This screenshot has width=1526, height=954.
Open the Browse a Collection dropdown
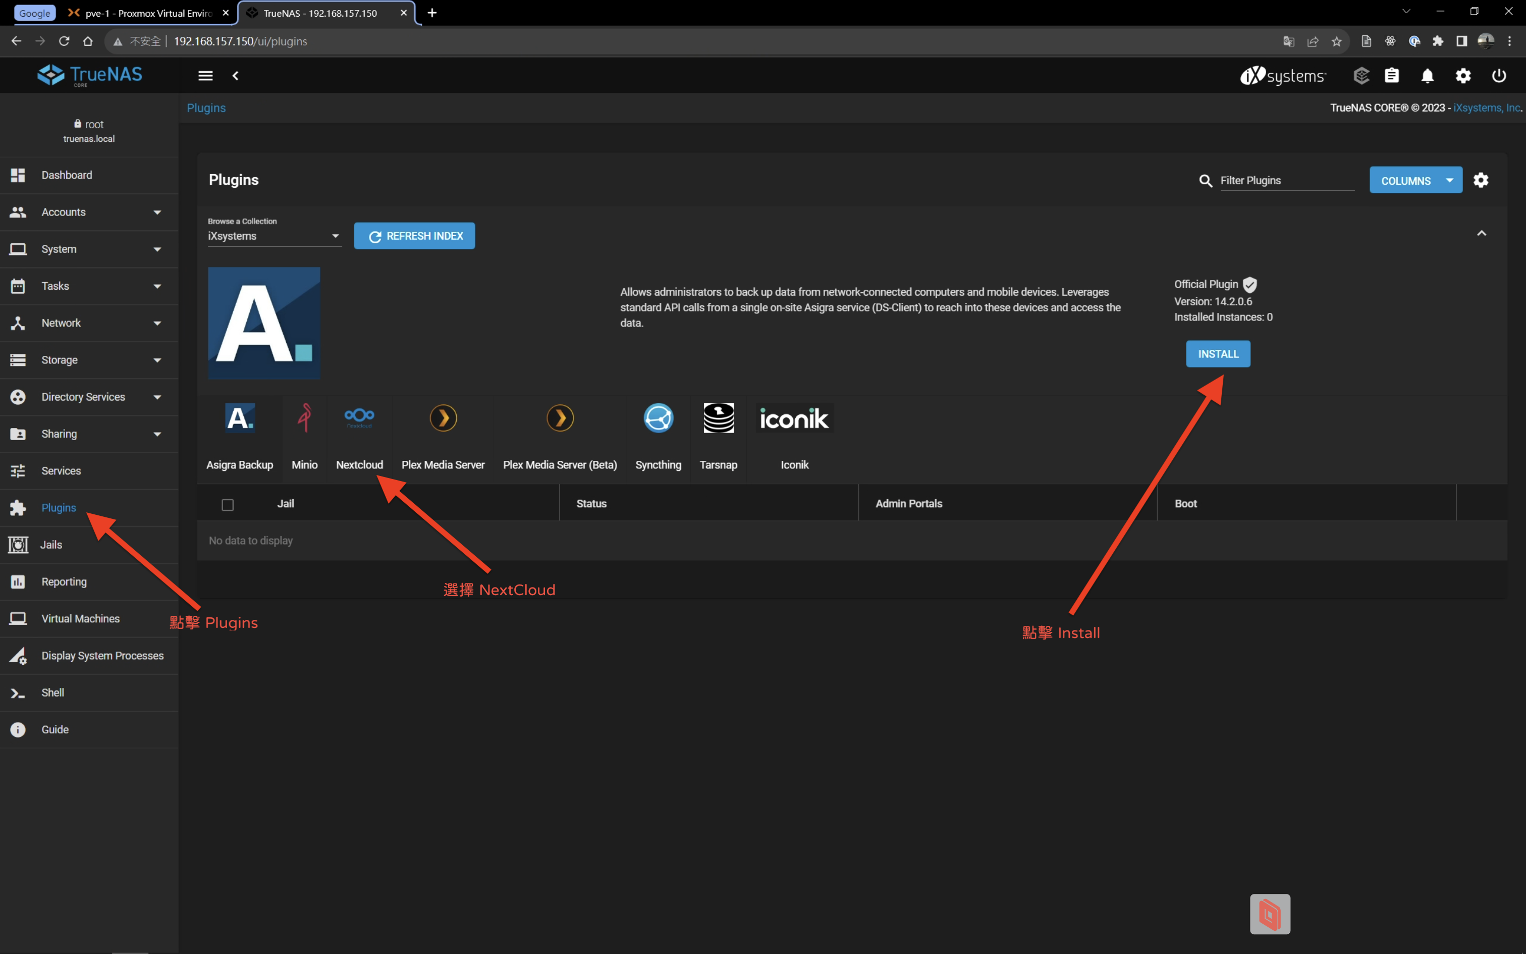click(275, 236)
